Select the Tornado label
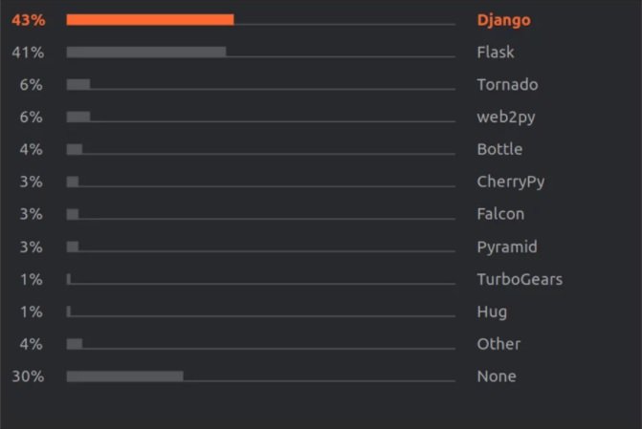The image size is (642, 429). click(507, 85)
